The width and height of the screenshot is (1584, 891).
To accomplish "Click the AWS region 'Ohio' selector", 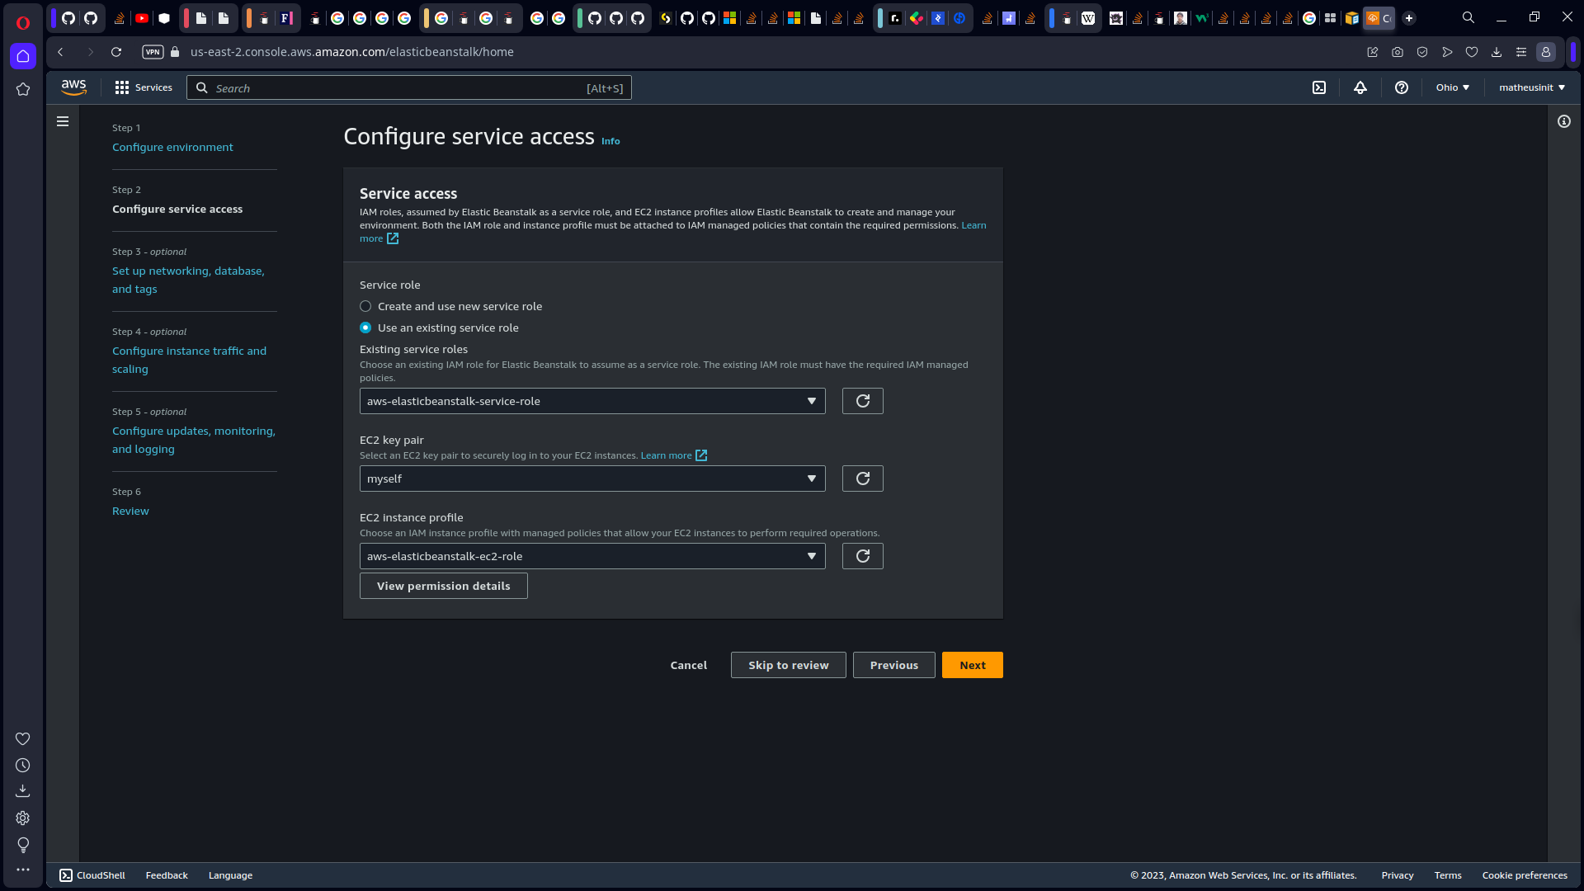I will [1452, 87].
